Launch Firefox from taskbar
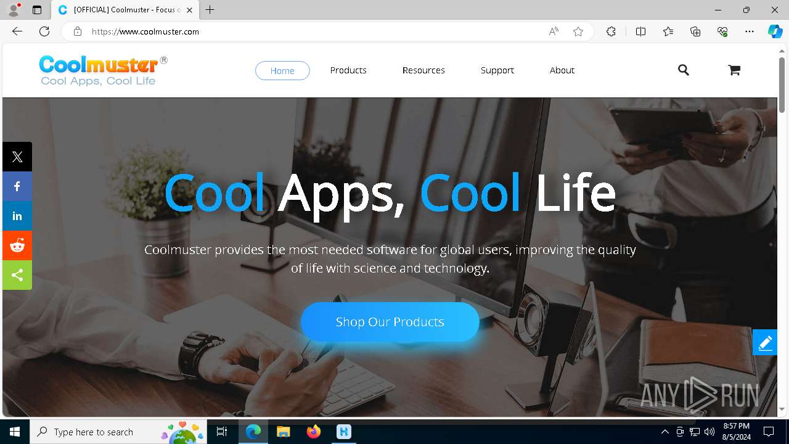The image size is (789, 444). coord(314,432)
